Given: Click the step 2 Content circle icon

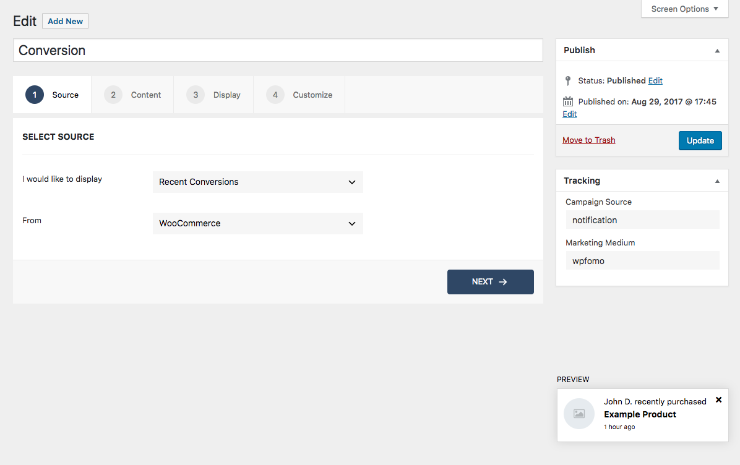Looking at the screenshot, I should [x=113, y=95].
